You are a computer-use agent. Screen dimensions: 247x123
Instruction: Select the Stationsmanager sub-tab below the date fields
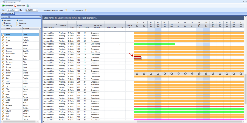click(7, 13)
